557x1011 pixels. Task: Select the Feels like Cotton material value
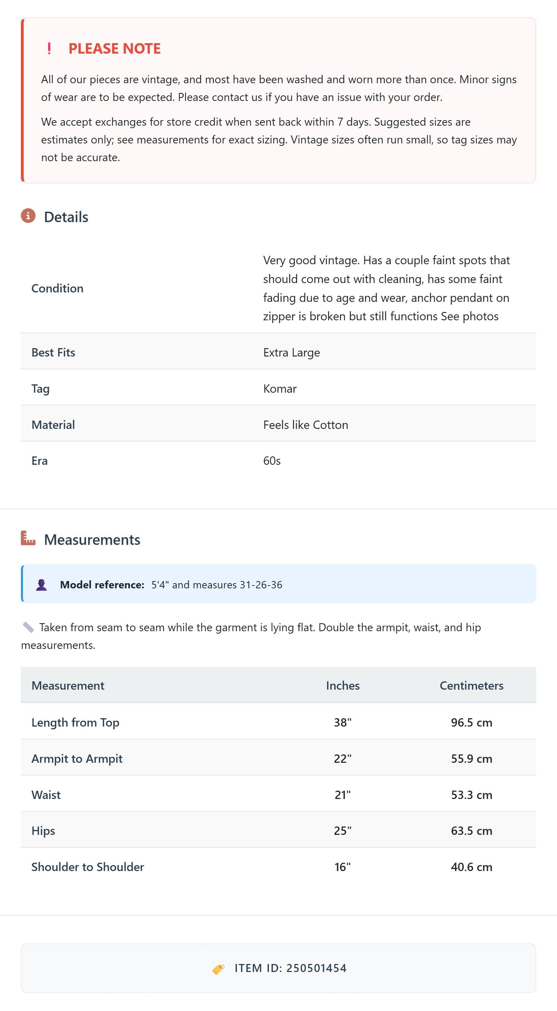306,425
